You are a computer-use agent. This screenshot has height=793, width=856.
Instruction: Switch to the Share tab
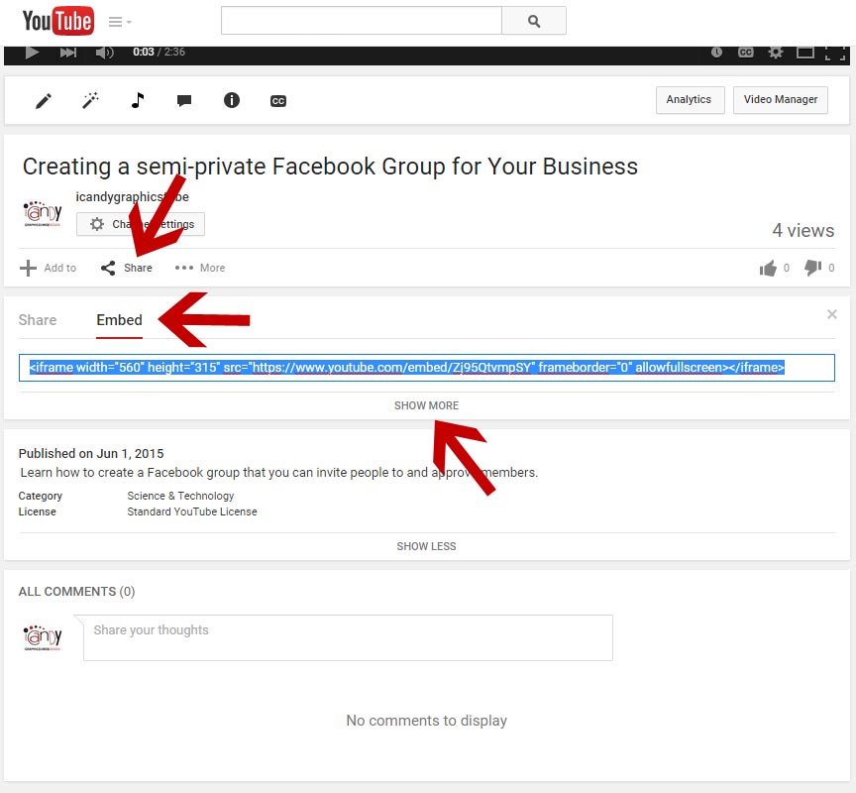click(x=37, y=320)
